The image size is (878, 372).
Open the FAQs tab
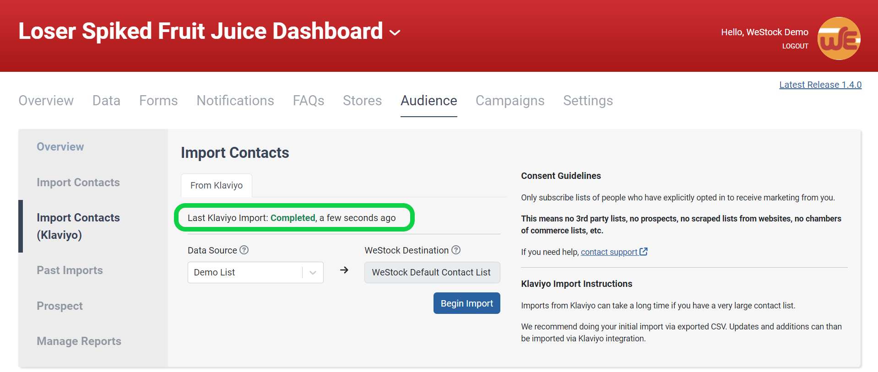(309, 101)
